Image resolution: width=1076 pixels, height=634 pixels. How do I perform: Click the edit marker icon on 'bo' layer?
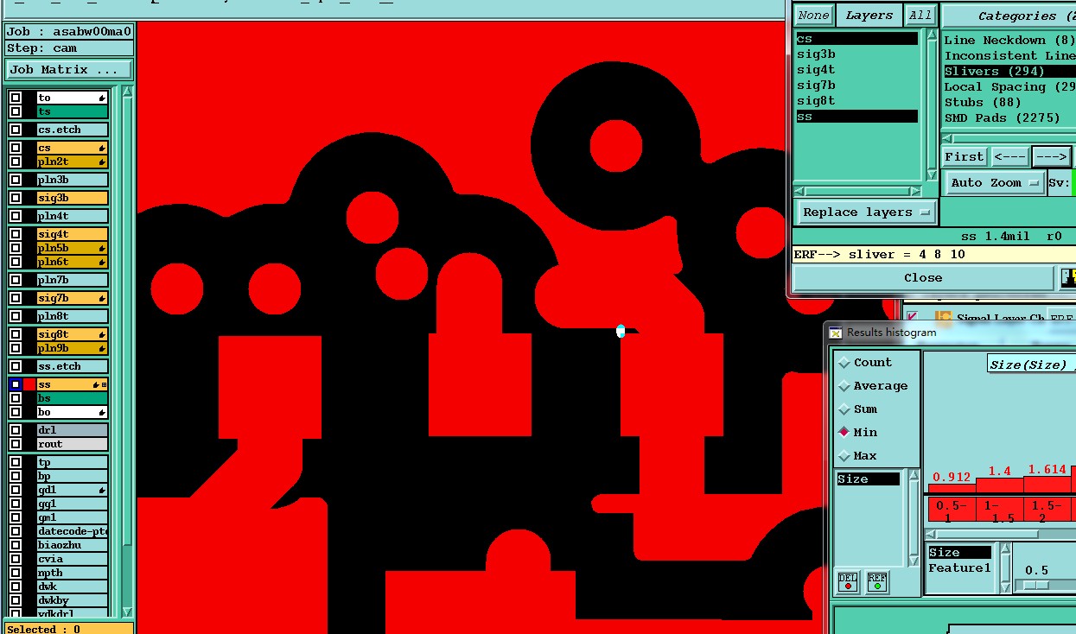(x=102, y=412)
